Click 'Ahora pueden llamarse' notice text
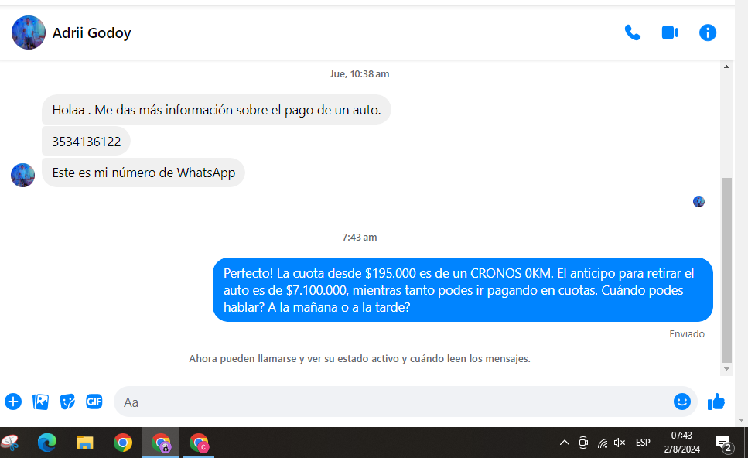Viewport: 748px width, 458px height. 360,358
